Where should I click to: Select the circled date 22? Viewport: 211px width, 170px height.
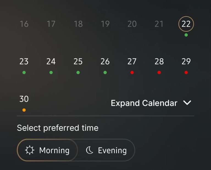pos(186,24)
